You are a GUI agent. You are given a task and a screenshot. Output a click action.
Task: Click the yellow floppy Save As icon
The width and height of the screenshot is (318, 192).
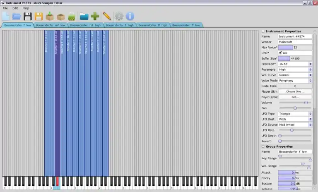tap(39, 16)
